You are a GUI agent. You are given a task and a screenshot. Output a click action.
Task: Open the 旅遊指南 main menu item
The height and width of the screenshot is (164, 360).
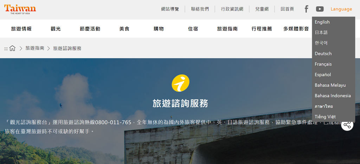point(227,29)
